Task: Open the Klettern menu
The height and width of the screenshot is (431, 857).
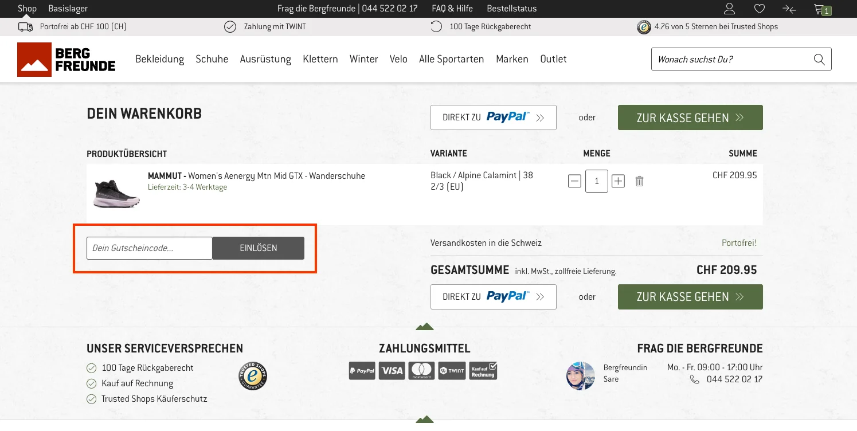Action: point(320,59)
